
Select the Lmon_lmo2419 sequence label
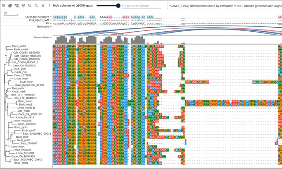(25, 117)
